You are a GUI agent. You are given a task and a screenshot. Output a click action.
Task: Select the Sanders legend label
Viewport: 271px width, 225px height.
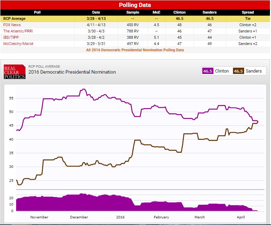(x=254, y=71)
